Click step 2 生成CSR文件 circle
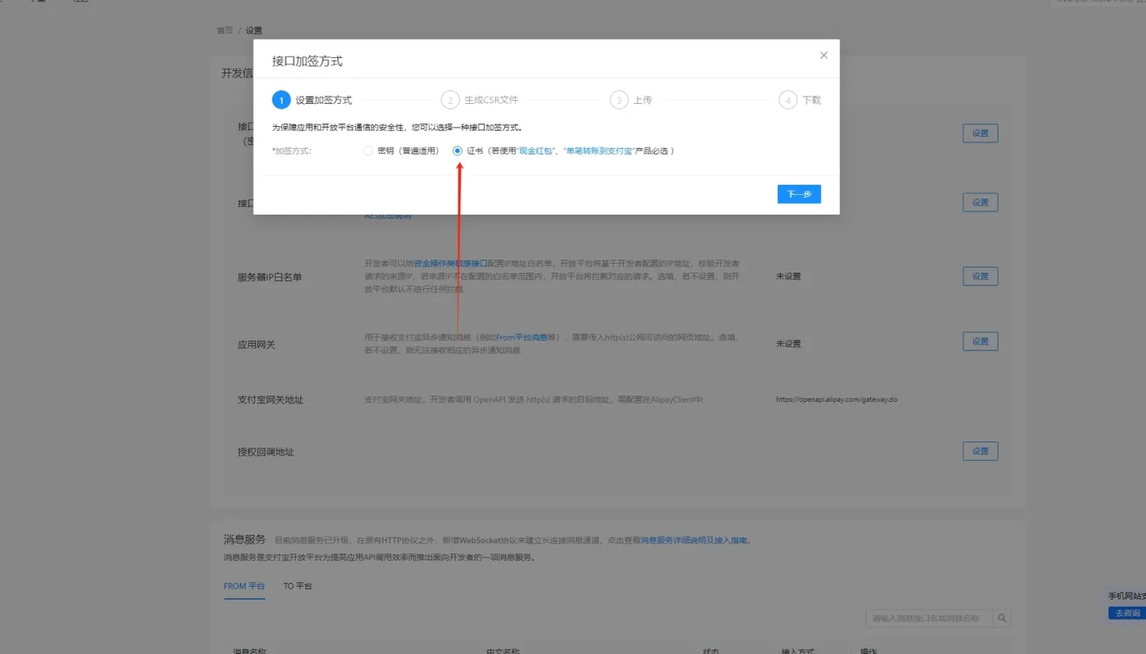 pos(449,101)
